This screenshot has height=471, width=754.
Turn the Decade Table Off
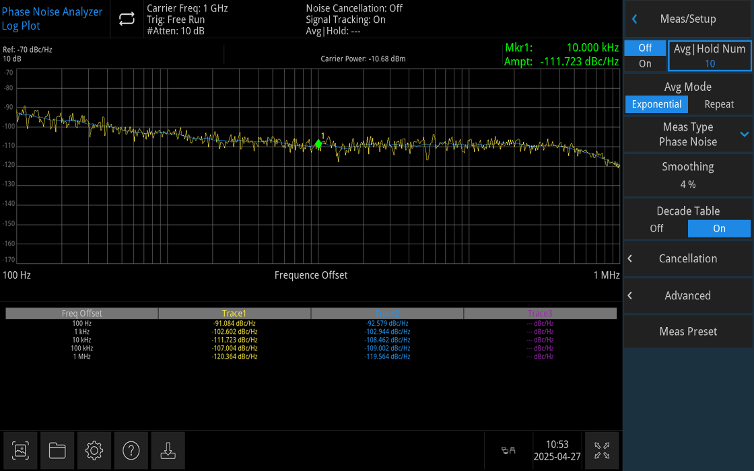pos(655,228)
